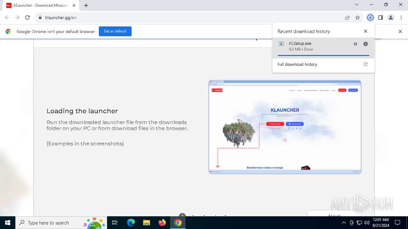Open a new browser tab
The width and height of the screenshot is (408, 229).
tap(86, 5)
